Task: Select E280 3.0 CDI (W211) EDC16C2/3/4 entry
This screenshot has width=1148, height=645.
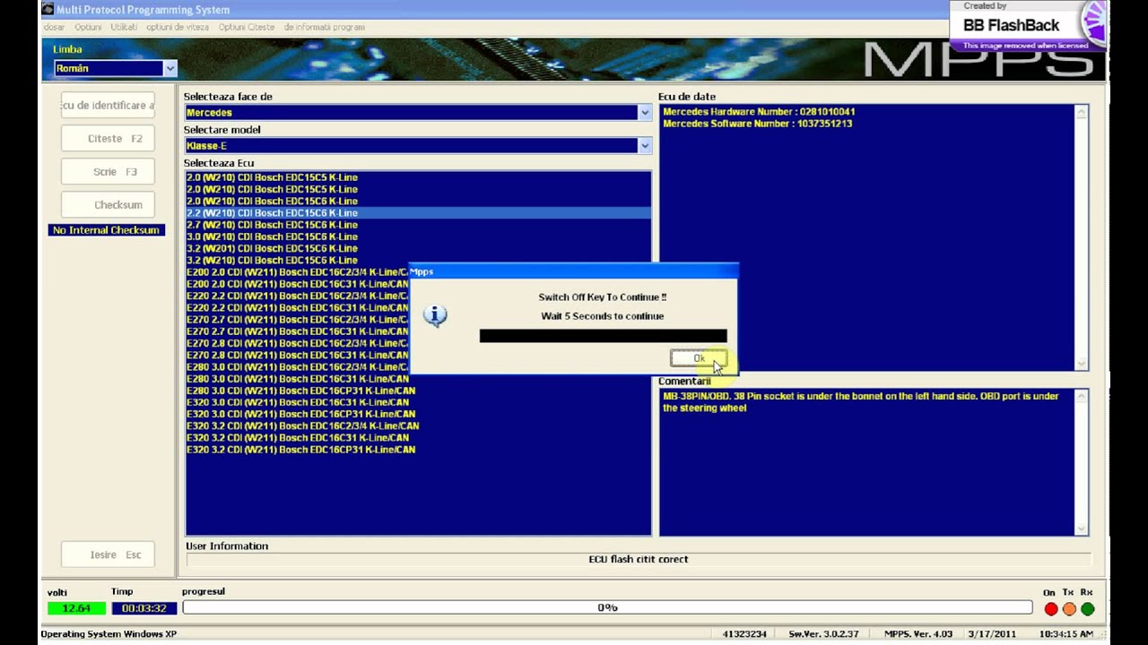Action: (297, 366)
